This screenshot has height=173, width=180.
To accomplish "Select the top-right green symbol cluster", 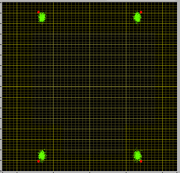I will click(x=137, y=17).
